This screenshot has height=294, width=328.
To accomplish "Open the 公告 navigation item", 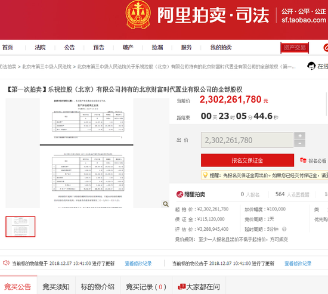I will coord(69,48).
